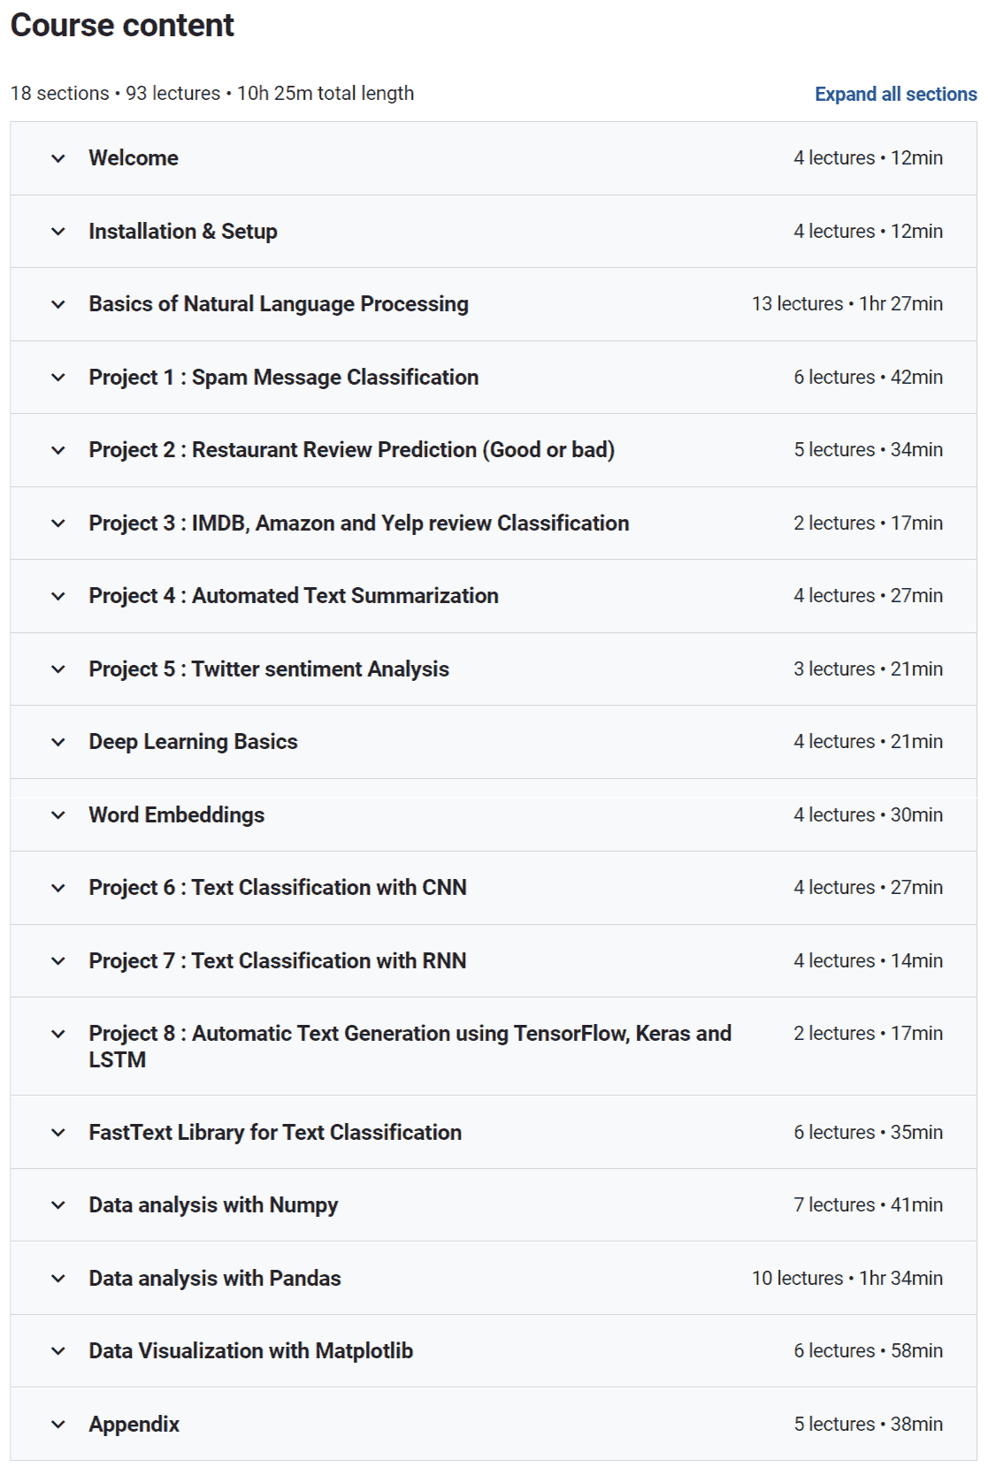988x1475 pixels.
Task: Click the Expand all sections link
Action: click(x=896, y=95)
